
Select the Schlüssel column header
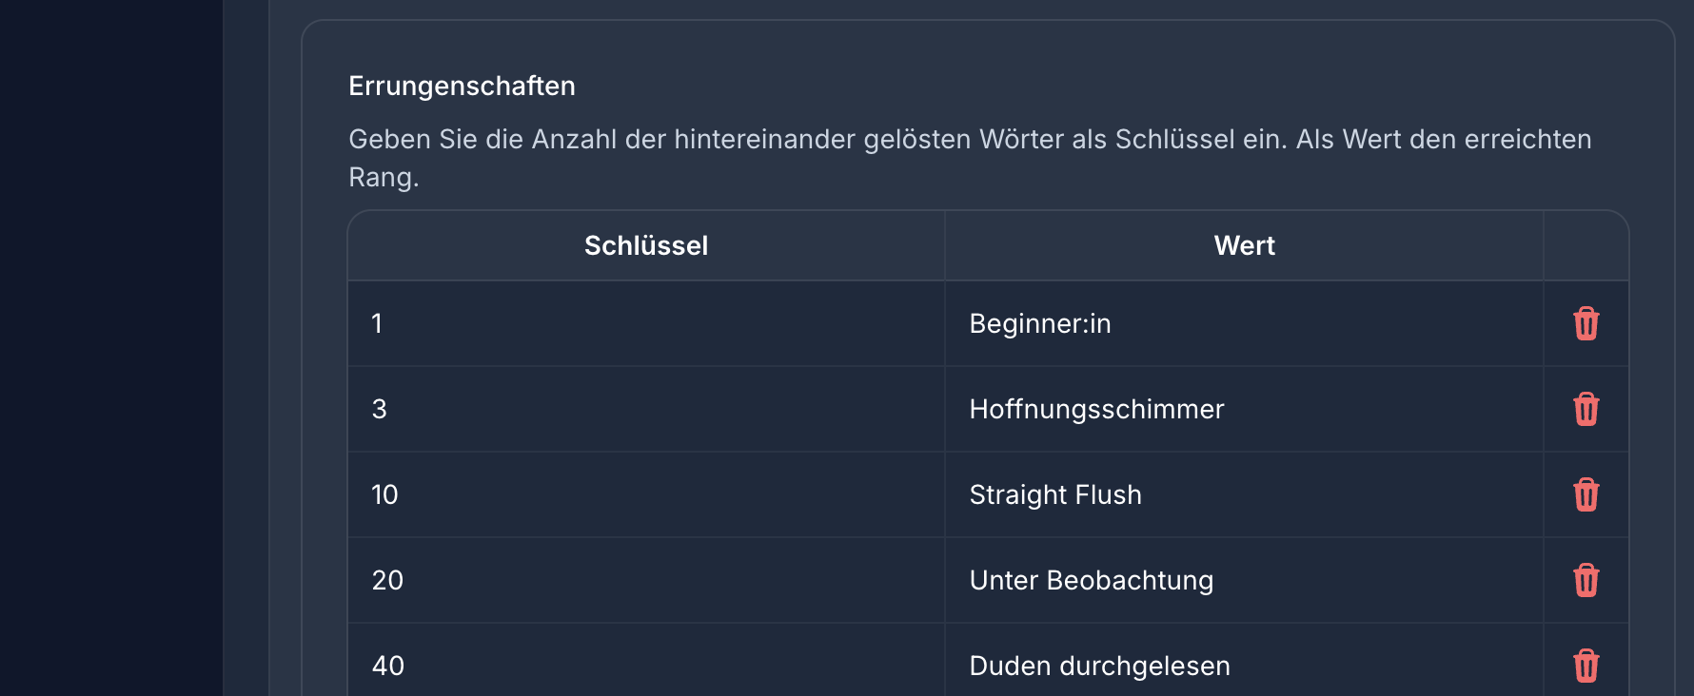(x=646, y=245)
